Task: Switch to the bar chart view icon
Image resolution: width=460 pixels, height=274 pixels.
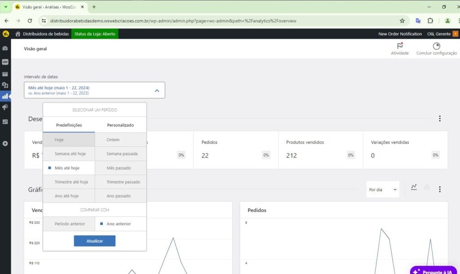Action: coord(427,187)
